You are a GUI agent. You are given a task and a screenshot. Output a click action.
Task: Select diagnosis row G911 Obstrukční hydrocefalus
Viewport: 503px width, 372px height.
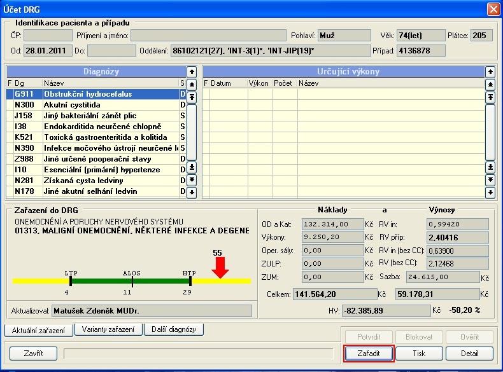[x=96, y=94]
